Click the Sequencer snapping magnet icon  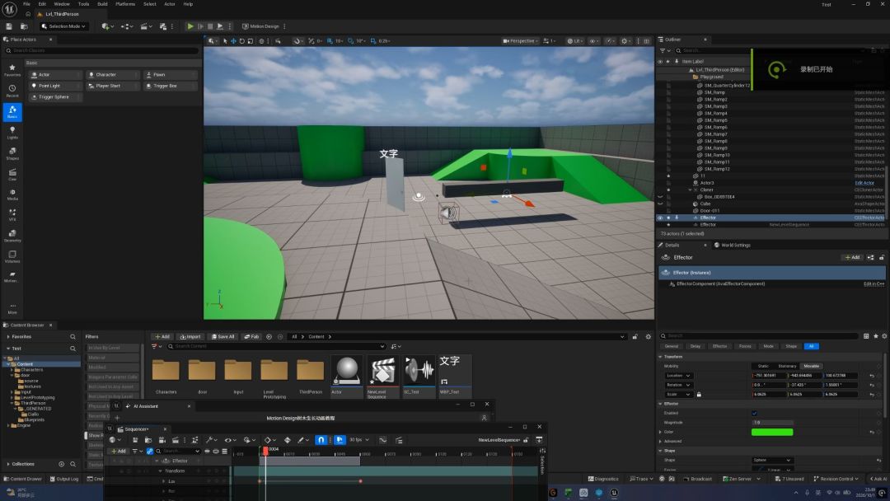[321, 440]
